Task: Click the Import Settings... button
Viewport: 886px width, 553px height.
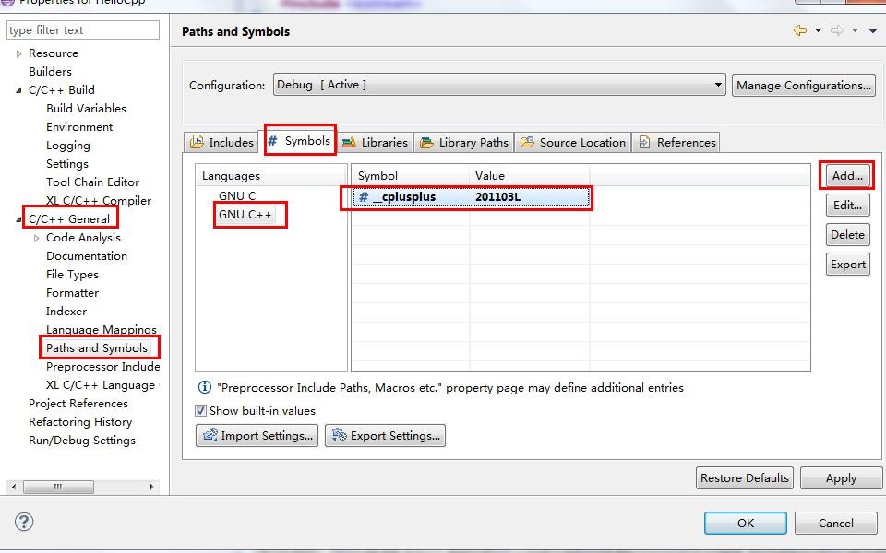Action: [x=257, y=436]
